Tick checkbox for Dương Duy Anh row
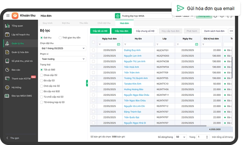The image size is (242, 145). click(93, 50)
